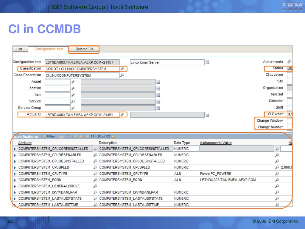Image resolution: width=305 pixels, height=229 pixels.
Task: Expand the COMPUTERSYSTEM_CPUDIESENABLED row
Action: pyautogui.click(x=15, y=155)
